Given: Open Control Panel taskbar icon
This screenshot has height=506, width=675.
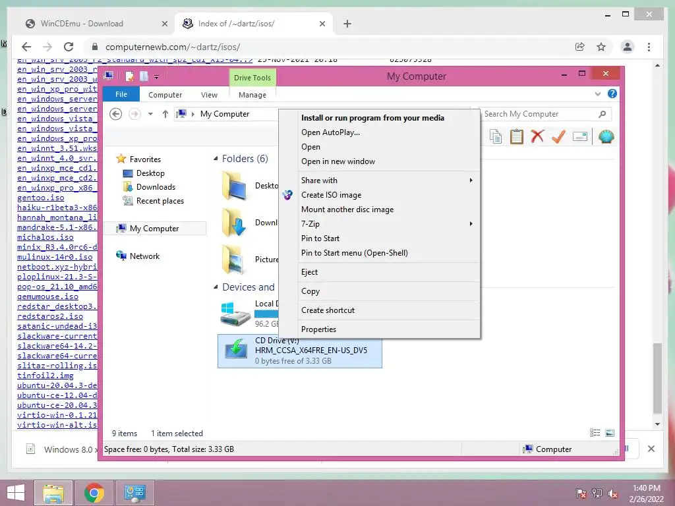Looking at the screenshot, I should pos(134,493).
